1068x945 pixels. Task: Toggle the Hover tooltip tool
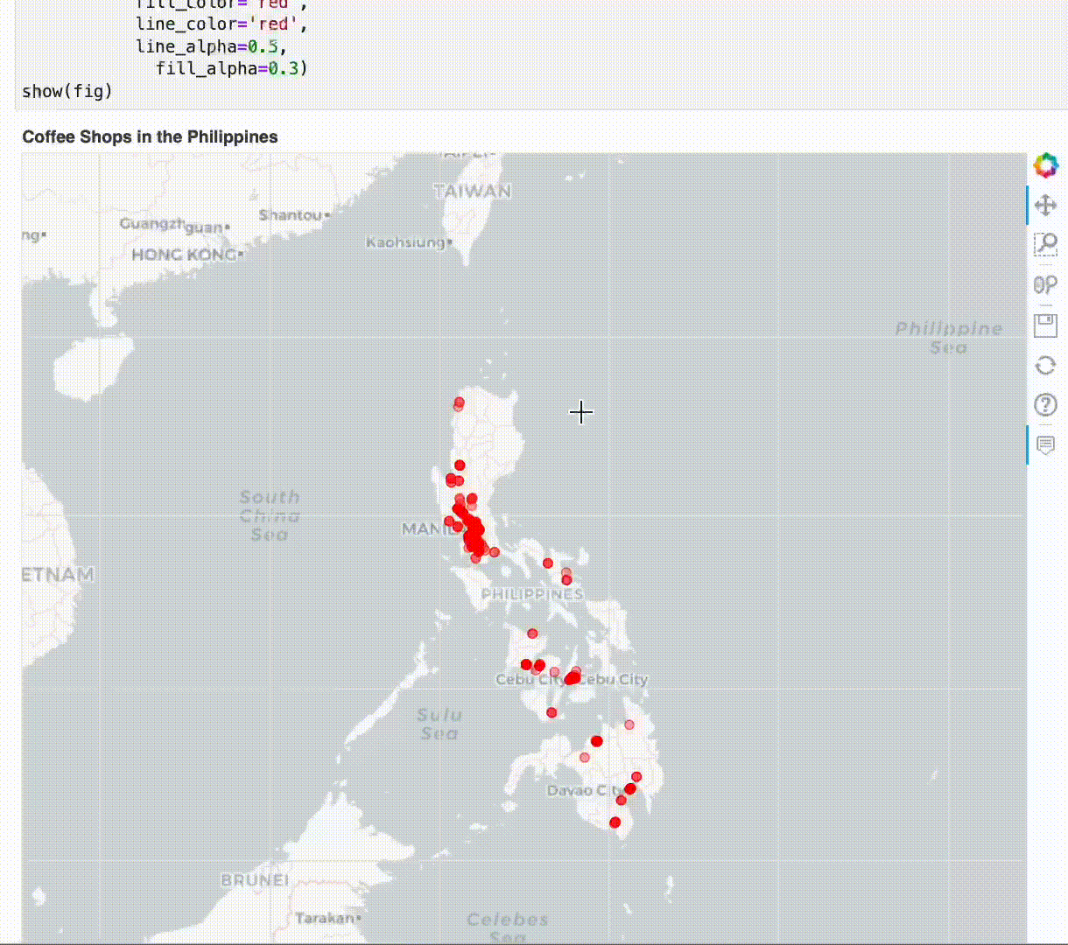[x=1045, y=444]
